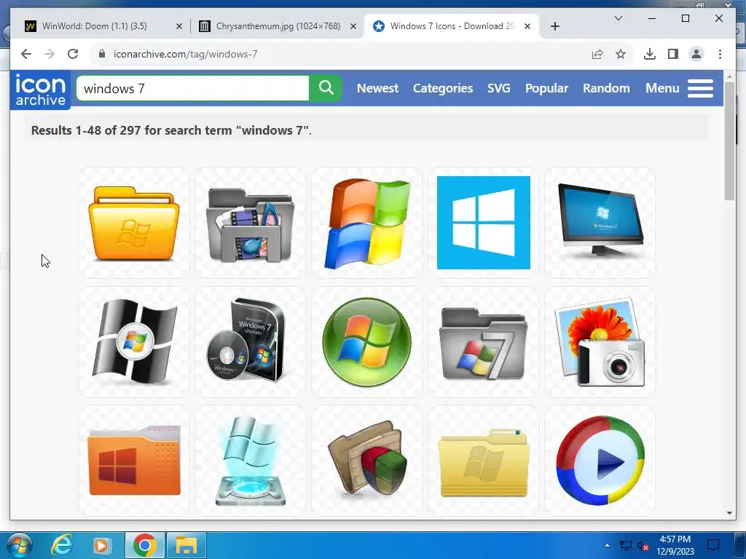
Task: View Popular icons
Action: tap(546, 88)
